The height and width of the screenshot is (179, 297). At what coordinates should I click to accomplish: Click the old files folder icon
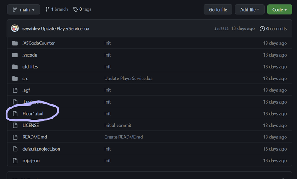[x=15, y=66]
